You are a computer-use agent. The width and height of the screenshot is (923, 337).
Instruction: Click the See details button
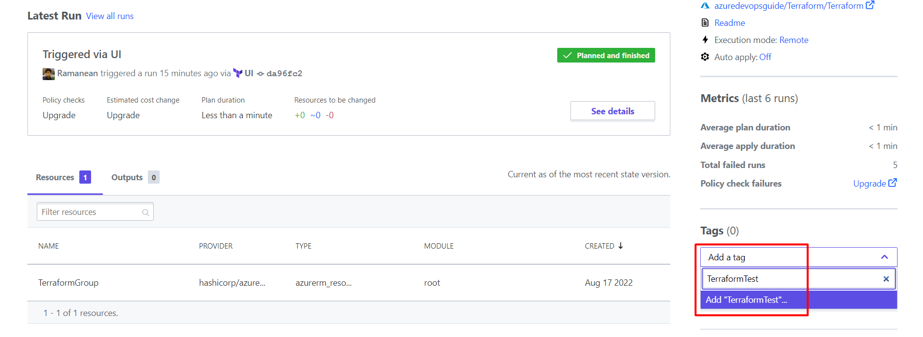point(613,111)
